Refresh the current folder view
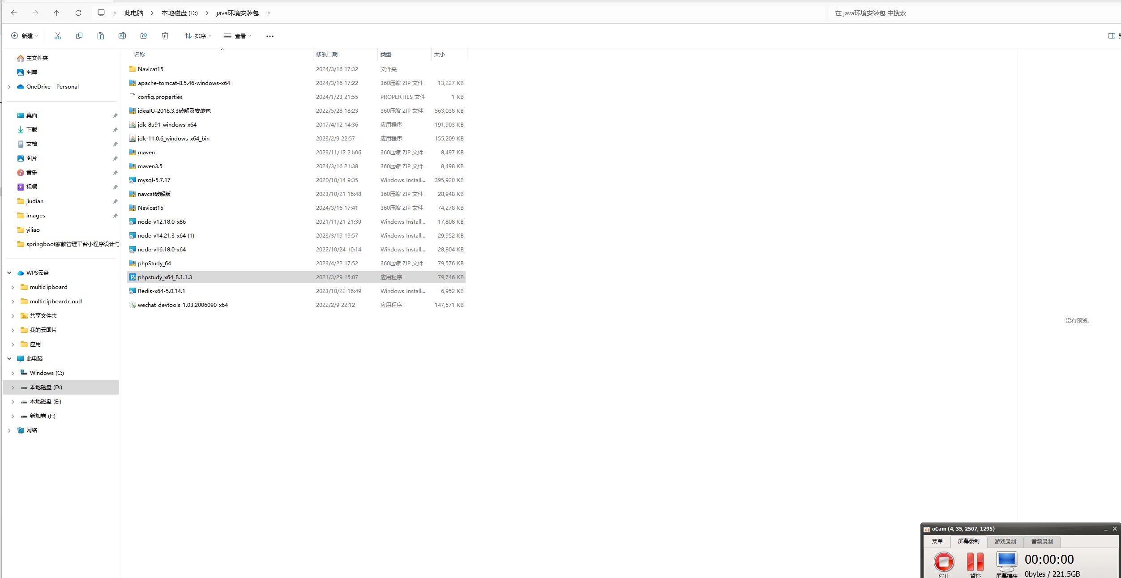Image resolution: width=1121 pixels, height=578 pixels. (x=78, y=13)
